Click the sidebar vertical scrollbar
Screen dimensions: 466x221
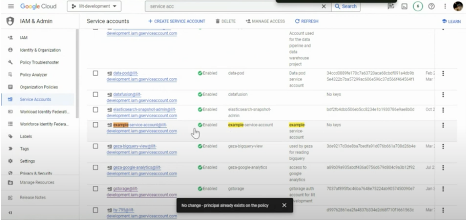click(x=77, y=74)
